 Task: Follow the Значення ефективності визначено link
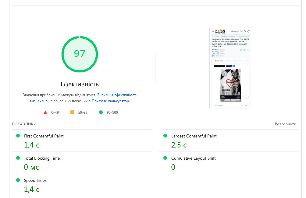tap(117, 95)
